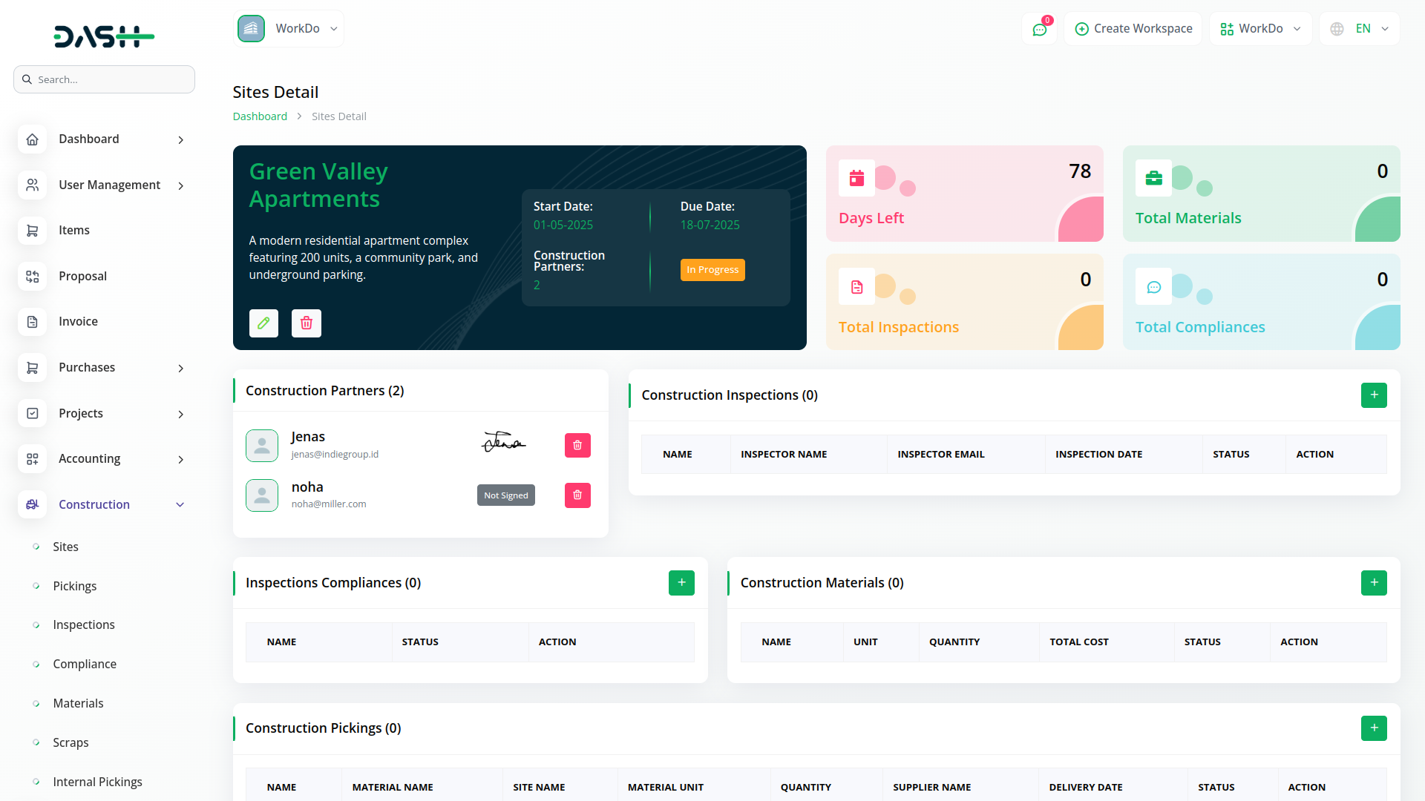This screenshot has height=801, width=1425.
Task: Click the red trash icon on site card
Action: [306, 323]
